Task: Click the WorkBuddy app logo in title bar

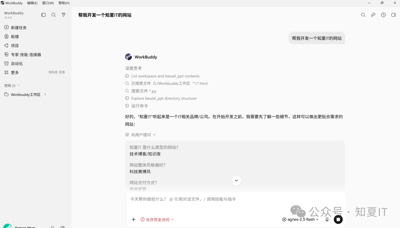Action: (x=3, y=3)
